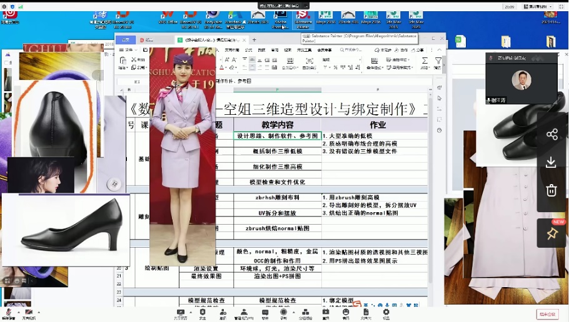Screen dimensions: 569x322
Task: Click the trash delete icon
Action: [x=551, y=190]
